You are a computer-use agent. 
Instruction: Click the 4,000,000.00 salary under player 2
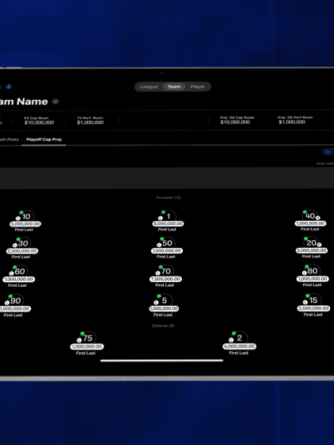tap(239, 346)
